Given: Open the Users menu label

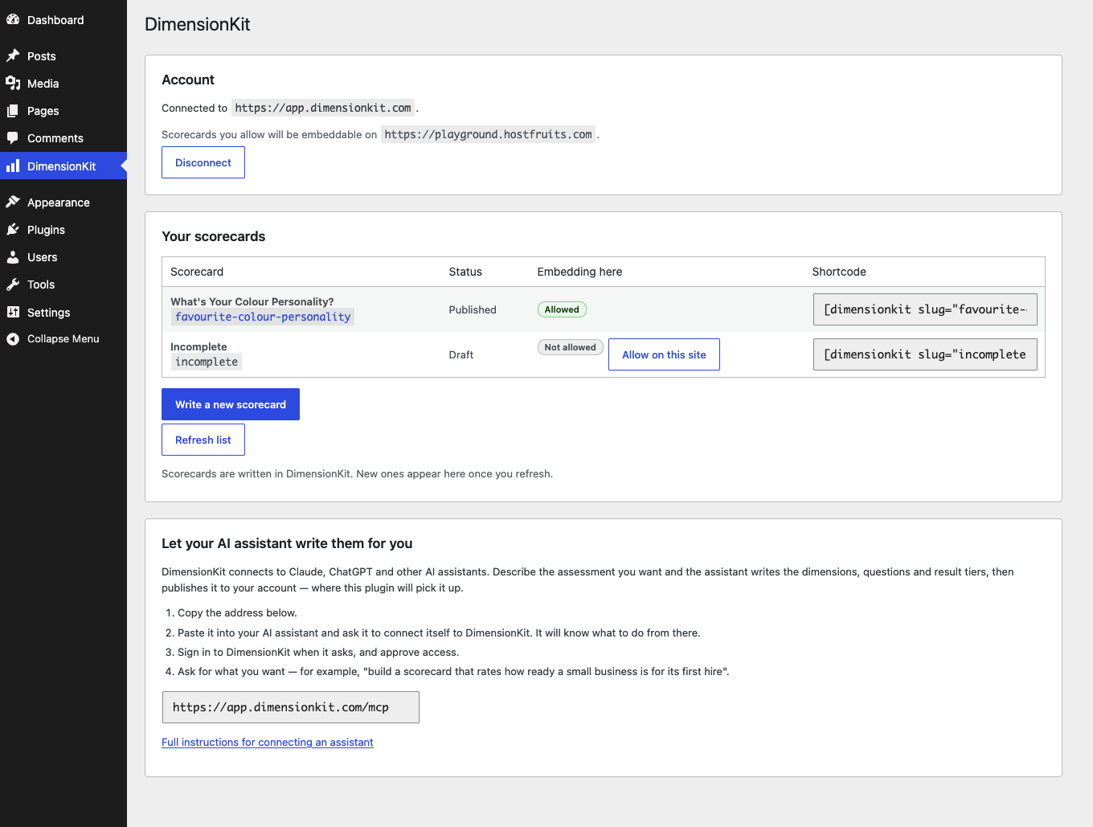Looking at the screenshot, I should pos(43,257).
